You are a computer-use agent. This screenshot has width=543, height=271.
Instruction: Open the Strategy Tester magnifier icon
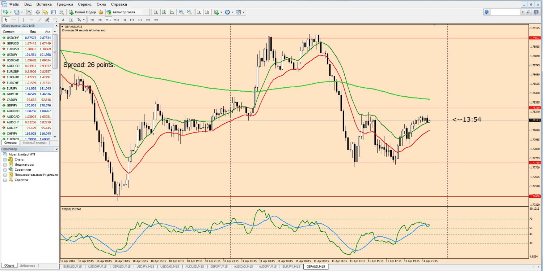[61, 12]
